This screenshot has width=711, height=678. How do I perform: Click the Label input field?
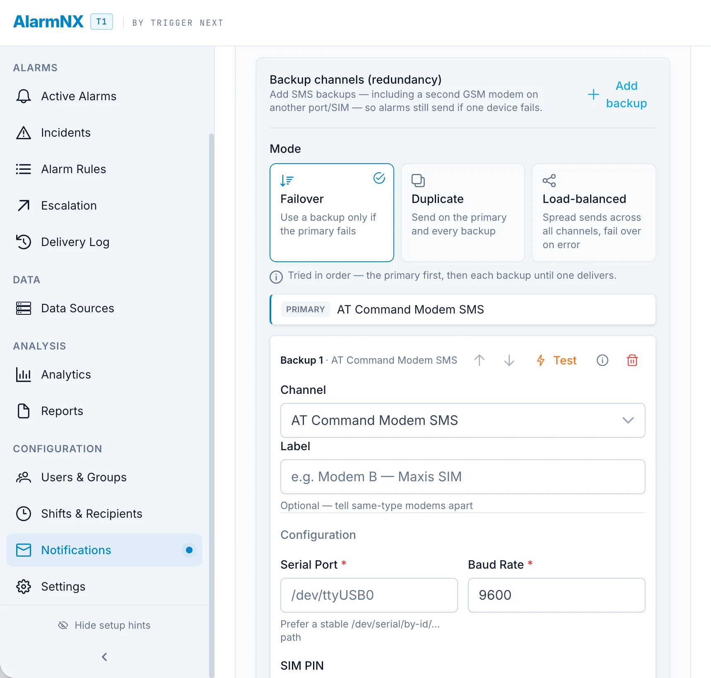click(463, 477)
